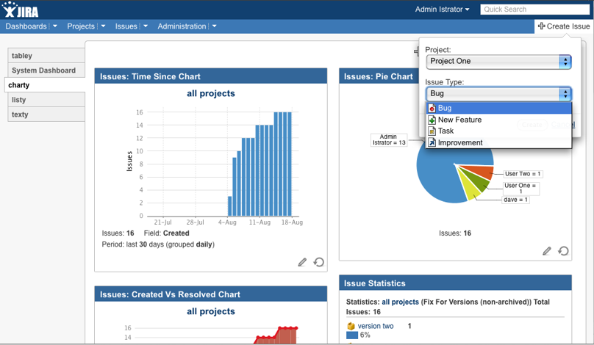Viewport: 594px width, 345px height.
Task: Click the Quick Search field
Action: pyautogui.click(x=535, y=10)
